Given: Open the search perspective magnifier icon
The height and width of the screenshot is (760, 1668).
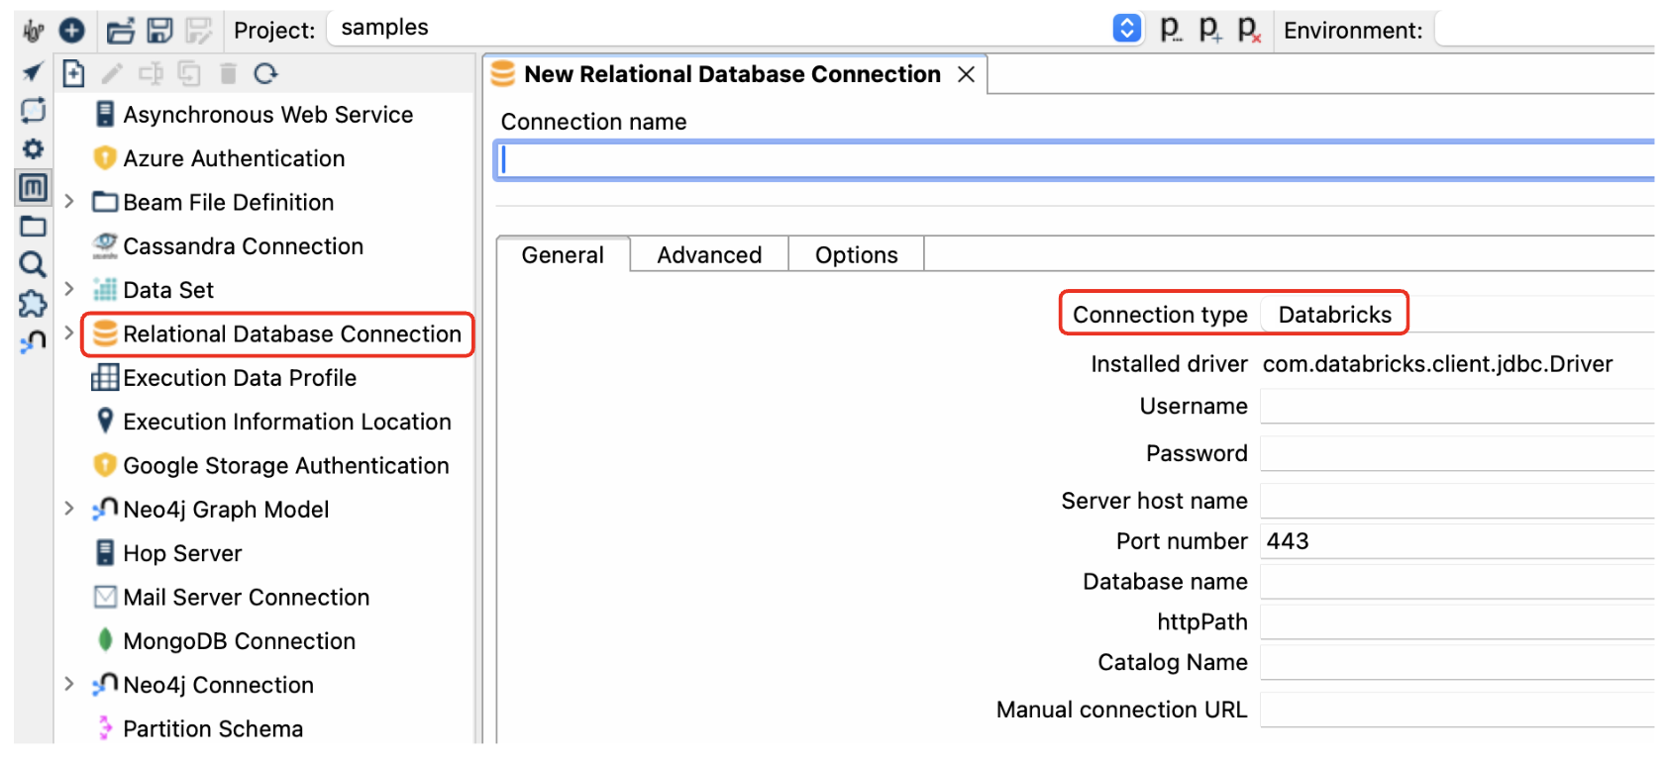Looking at the screenshot, I should (33, 264).
